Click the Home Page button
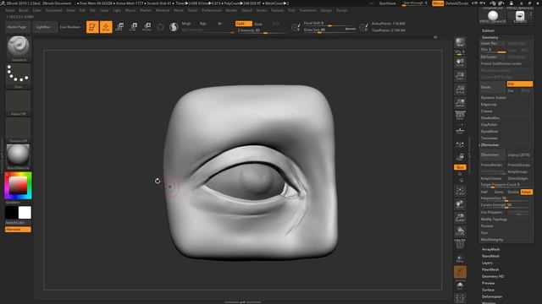Viewport: 542px width, 304px height. [x=17, y=27]
